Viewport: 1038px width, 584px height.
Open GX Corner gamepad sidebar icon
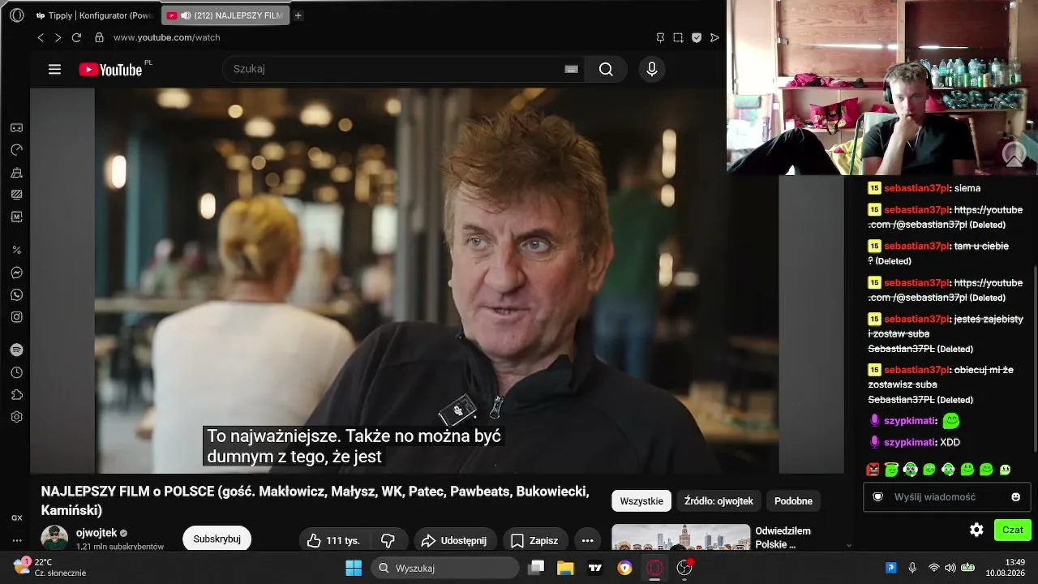[16, 128]
